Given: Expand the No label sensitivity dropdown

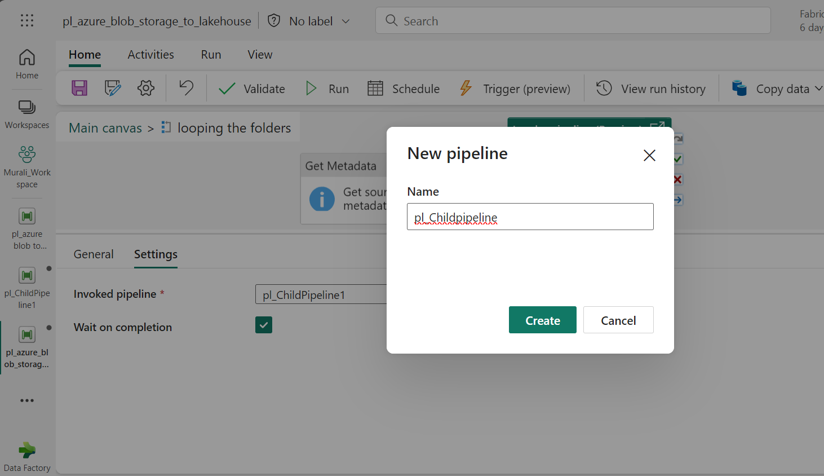Looking at the screenshot, I should (319, 21).
